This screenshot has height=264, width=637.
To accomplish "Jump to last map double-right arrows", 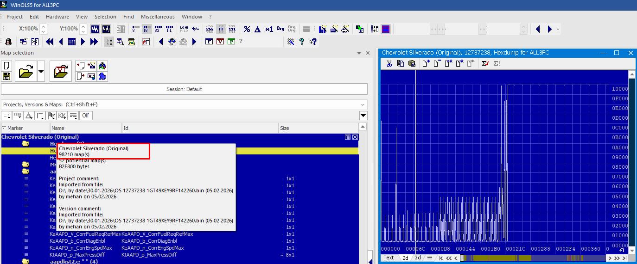I will click(94, 42).
